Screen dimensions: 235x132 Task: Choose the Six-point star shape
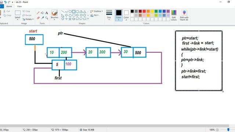tap(74, 19)
